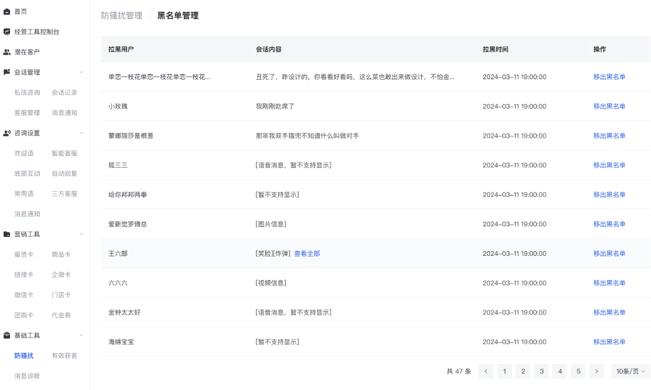
Task: Click the 首页 home icon
Action: click(x=7, y=12)
